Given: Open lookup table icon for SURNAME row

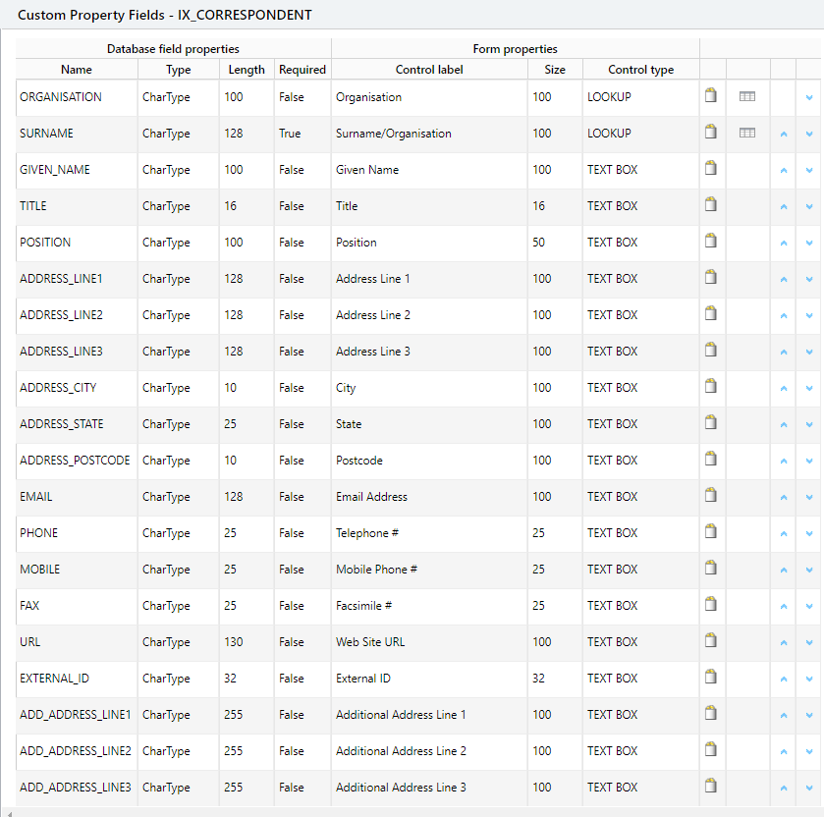Looking at the screenshot, I should (747, 134).
